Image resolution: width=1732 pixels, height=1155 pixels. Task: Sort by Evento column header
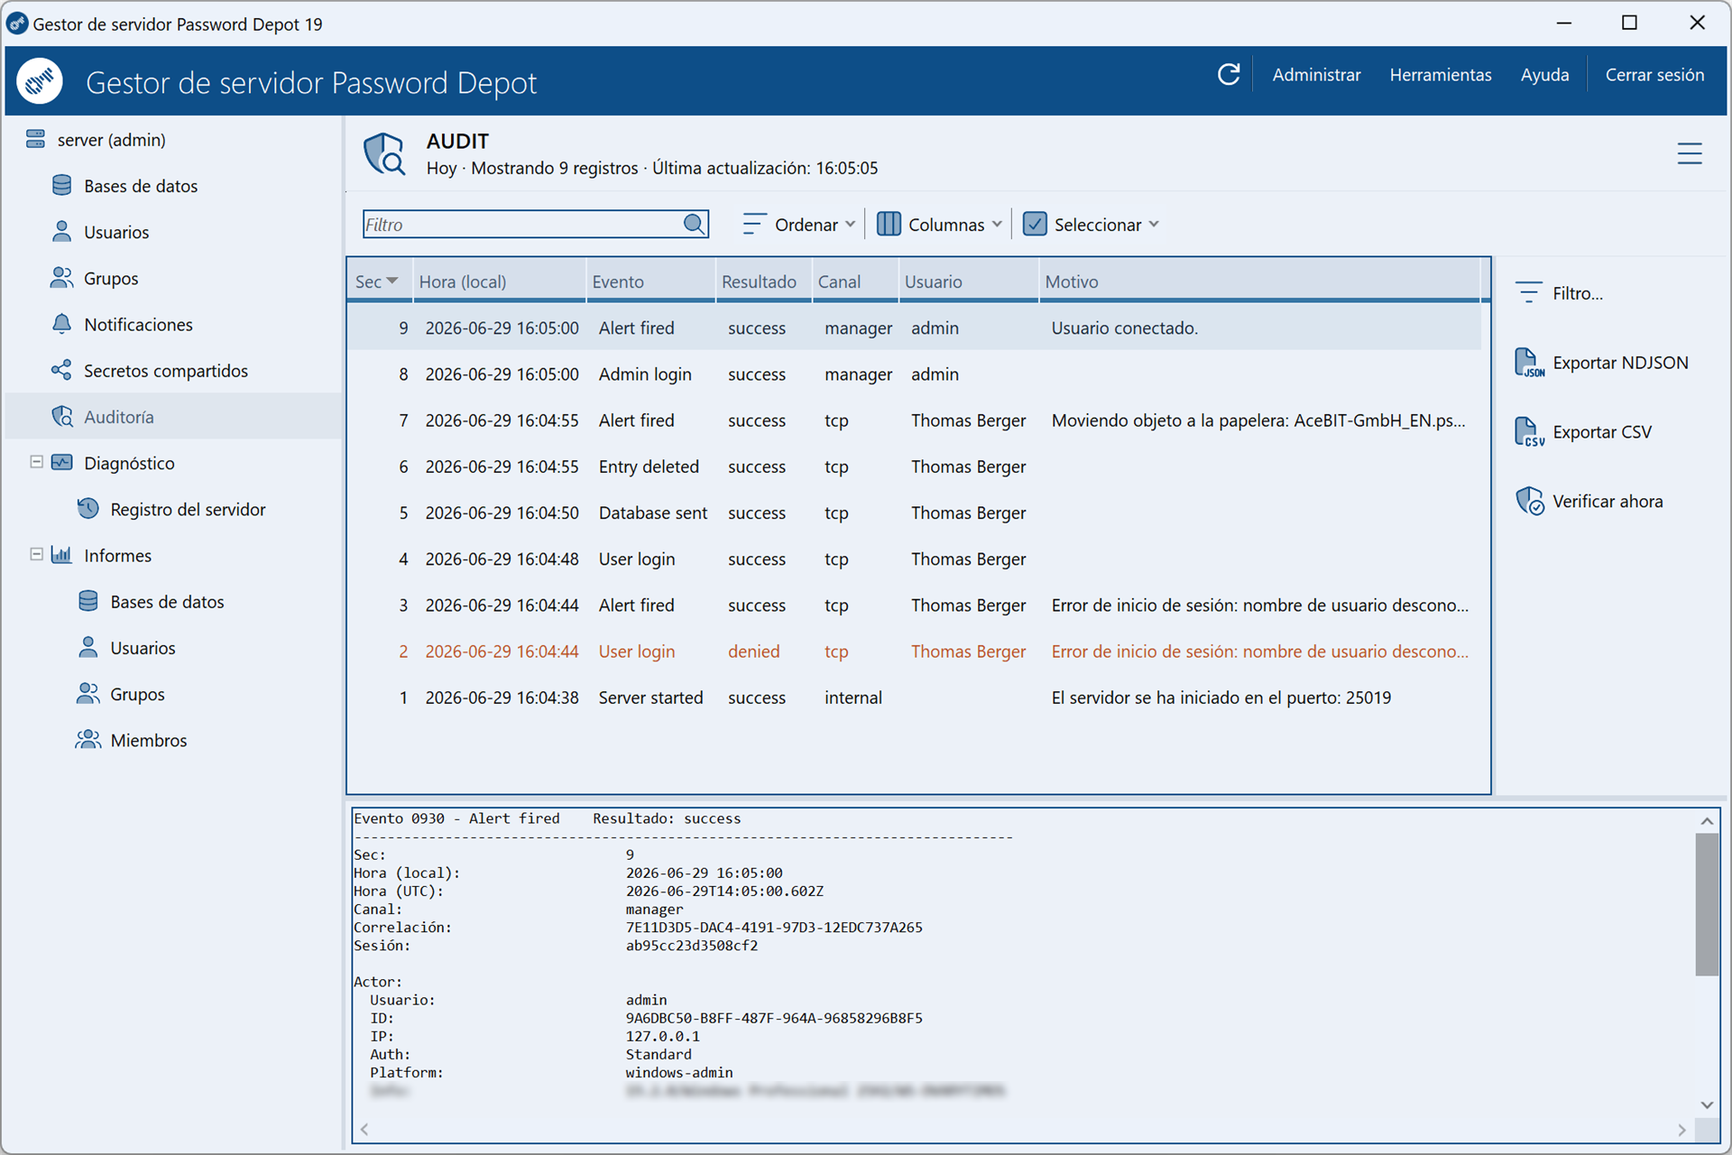pyautogui.click(x=650, y=282)
